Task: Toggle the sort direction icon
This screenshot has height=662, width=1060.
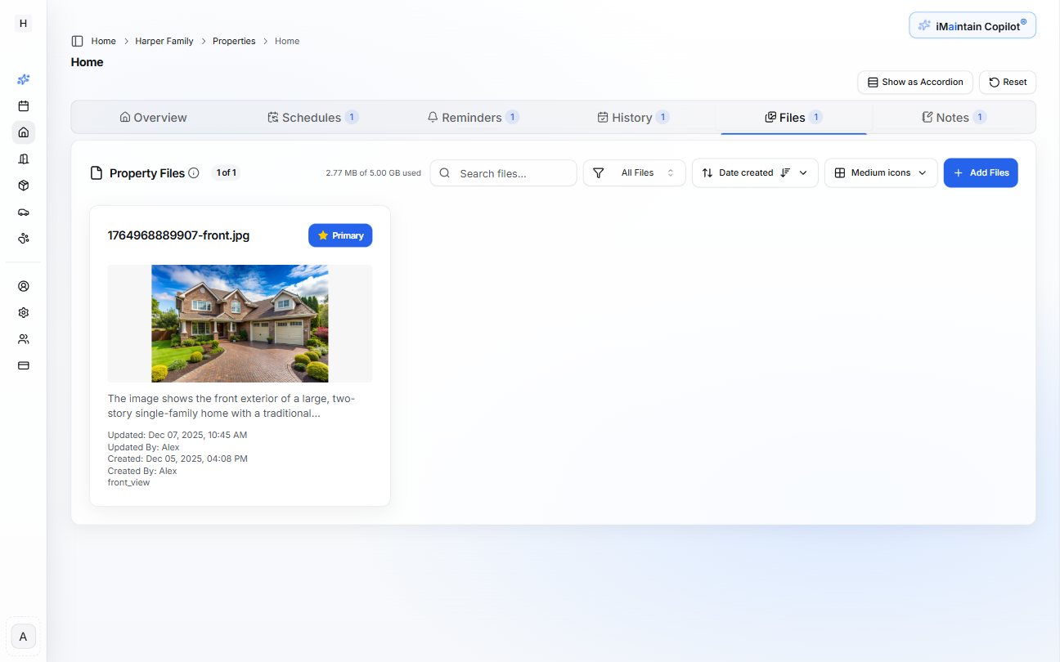Action: click(x=785, y=173)
